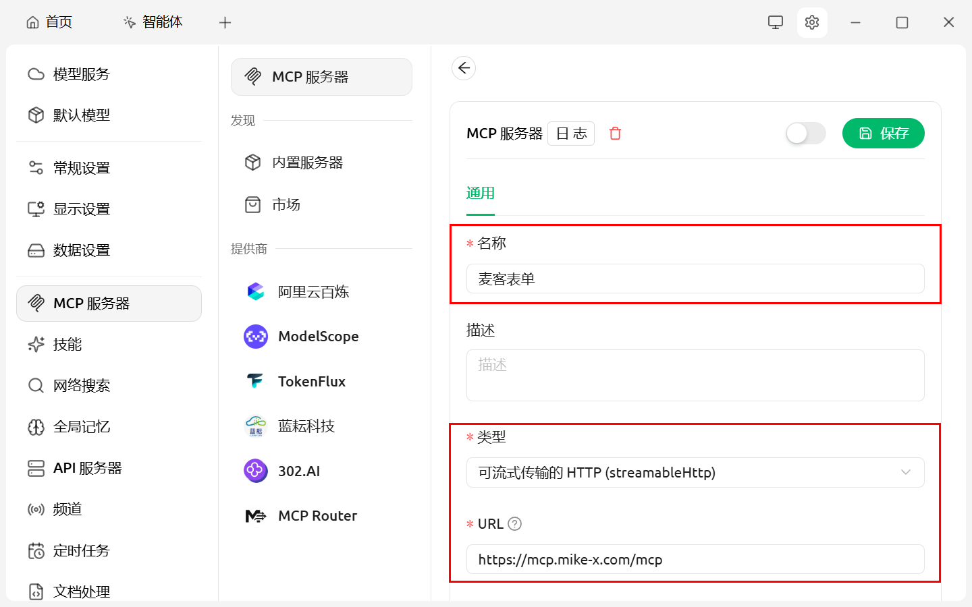972x607 pixels.
Task: Click the monitor display icon in title bar
Action: (776, 22)
